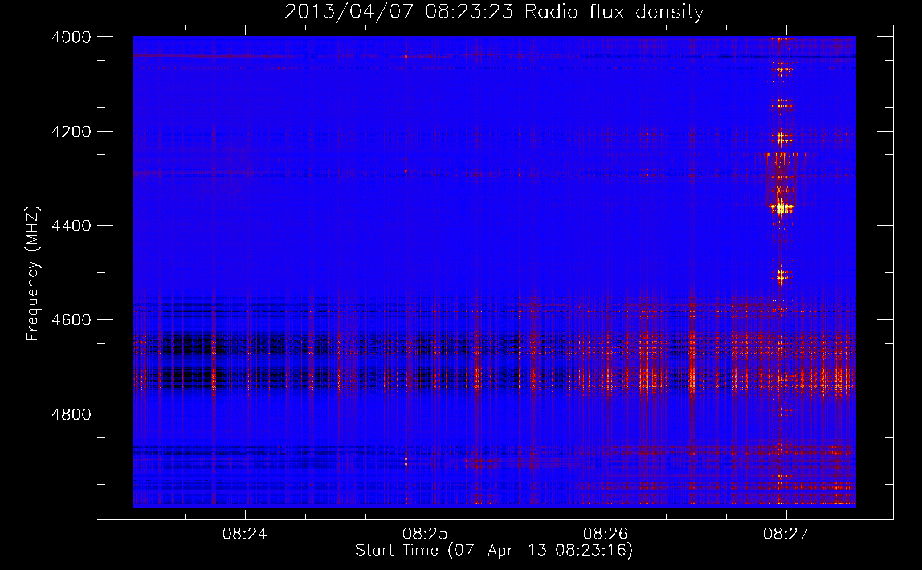Click the "Frequency (MHZ)" axis title
This screenshot has width=922, height=570.
33,274
